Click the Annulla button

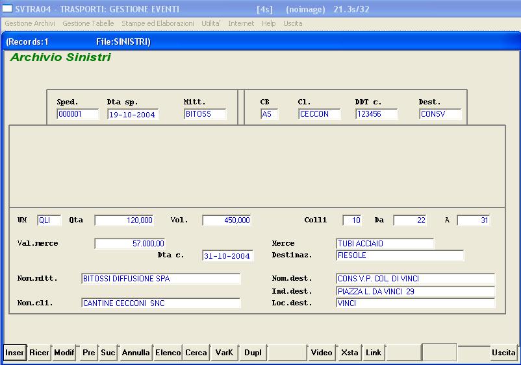136,353
